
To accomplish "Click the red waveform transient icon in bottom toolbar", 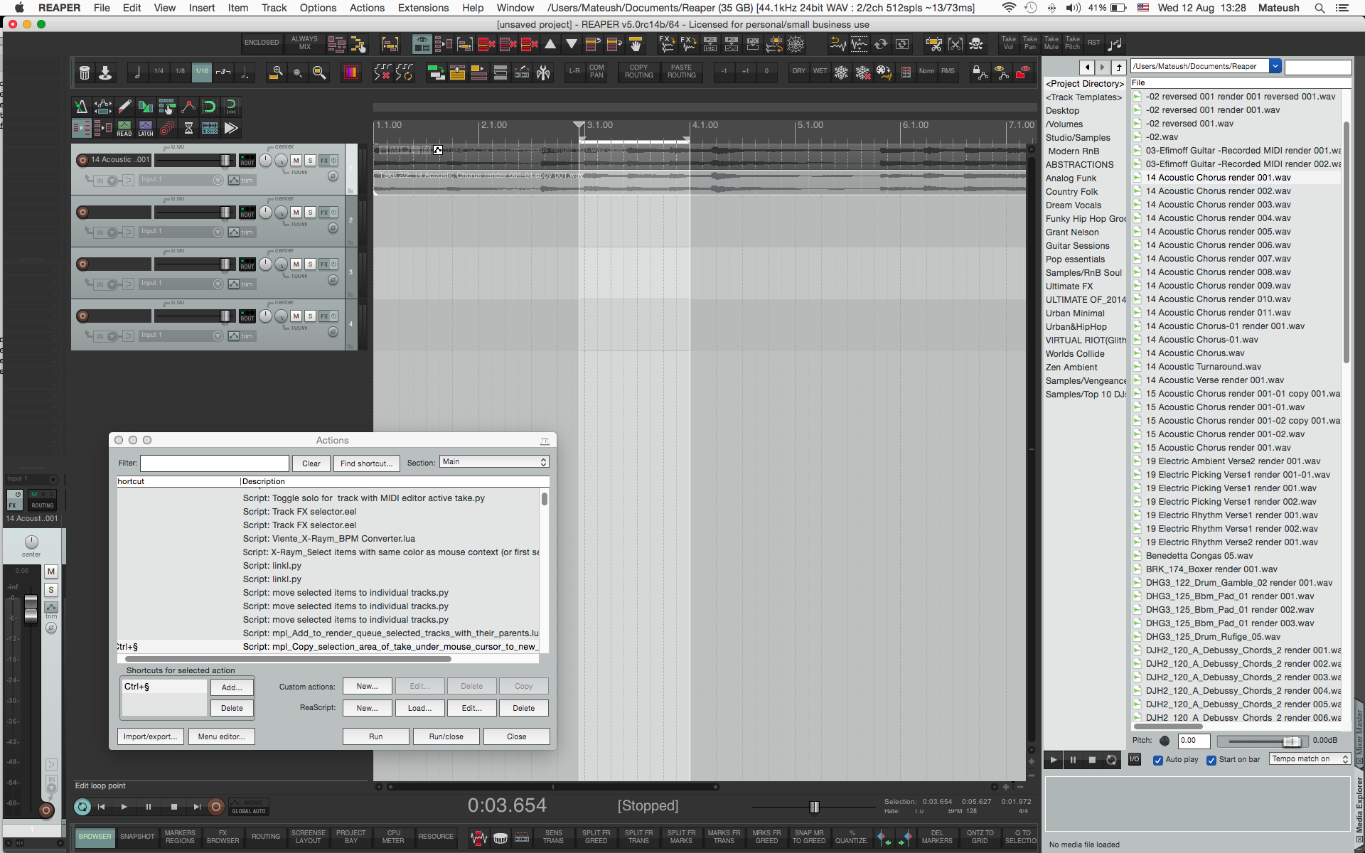I will tap(479, 837).
